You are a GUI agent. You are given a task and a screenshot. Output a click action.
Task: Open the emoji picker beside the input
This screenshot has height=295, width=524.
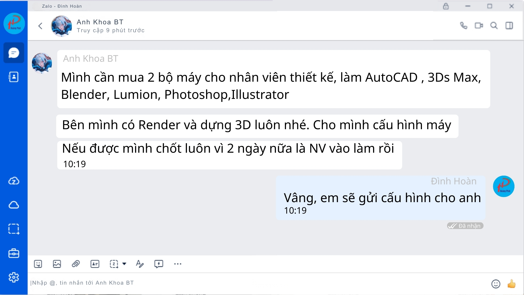[x=496, y=284]
